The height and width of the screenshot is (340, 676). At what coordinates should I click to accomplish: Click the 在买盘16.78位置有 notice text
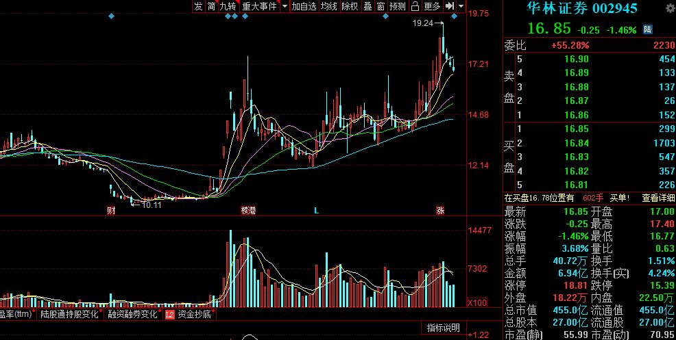540,198
